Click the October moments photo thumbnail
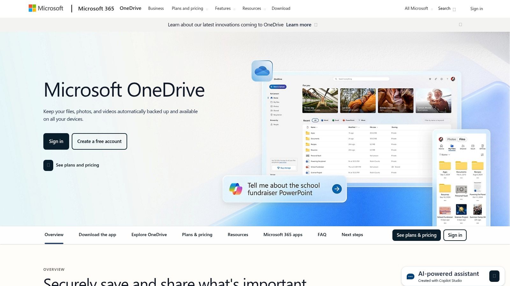 click(396, 100)
